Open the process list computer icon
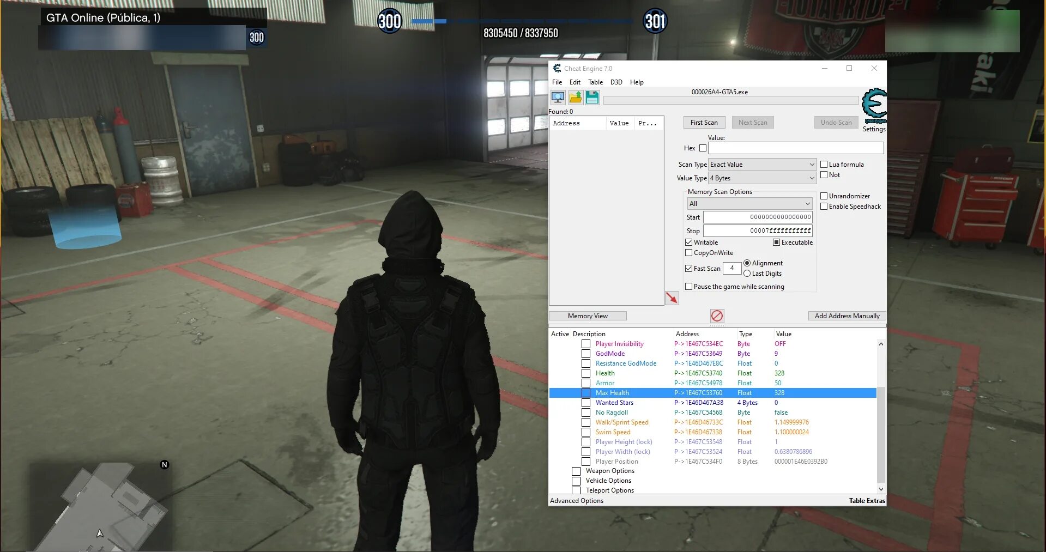Image resolution: width=1046 pixels, height=552 pixels. [x=558, y=98]
